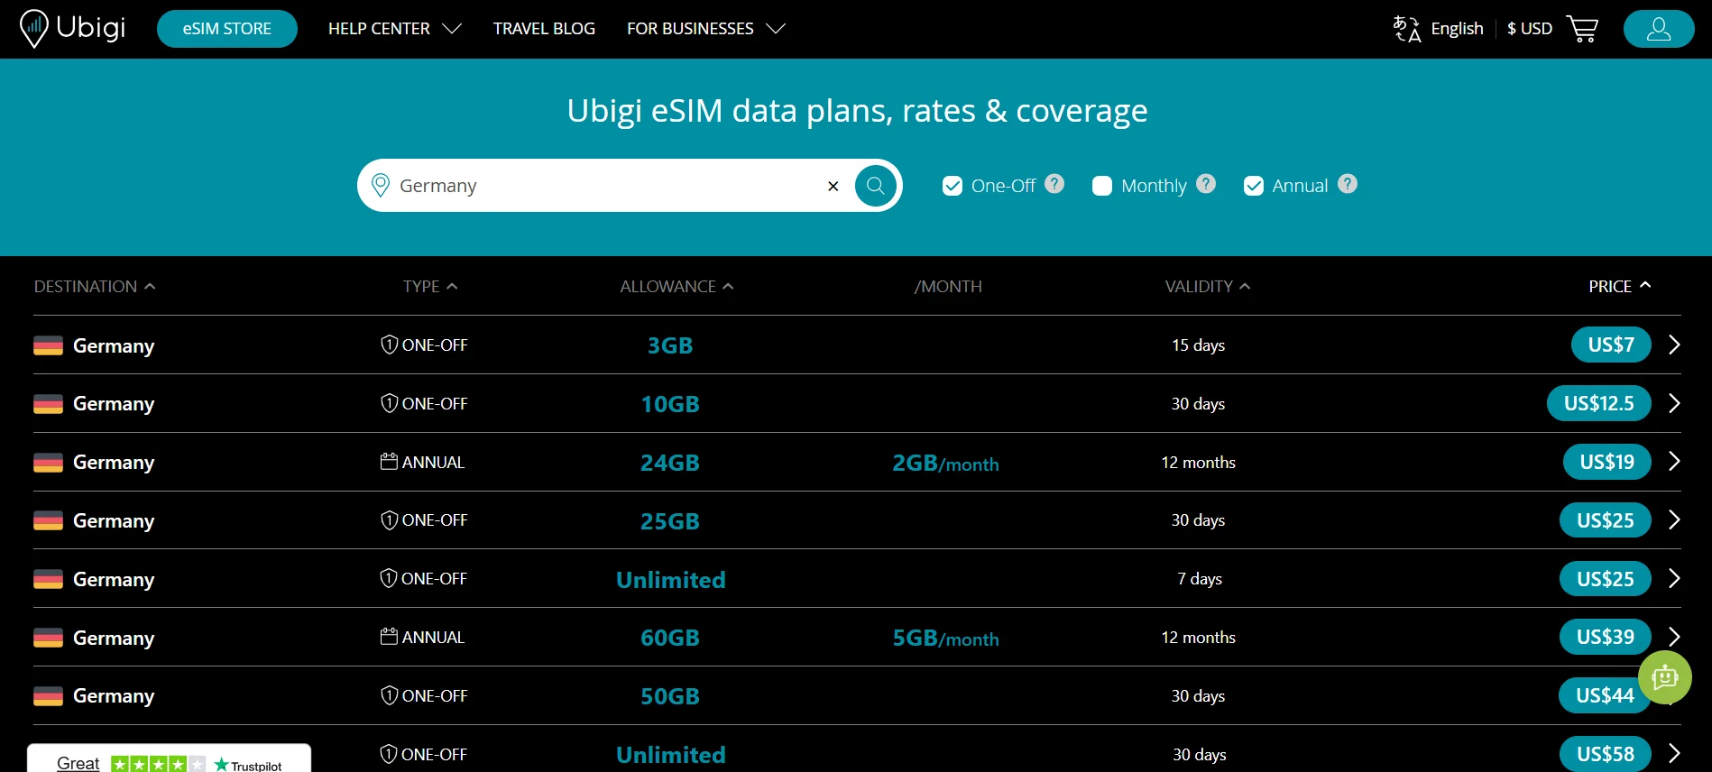1712x772 pixels.
Task: Open arrow for the US$58 plan
Action: point(1674,753)
